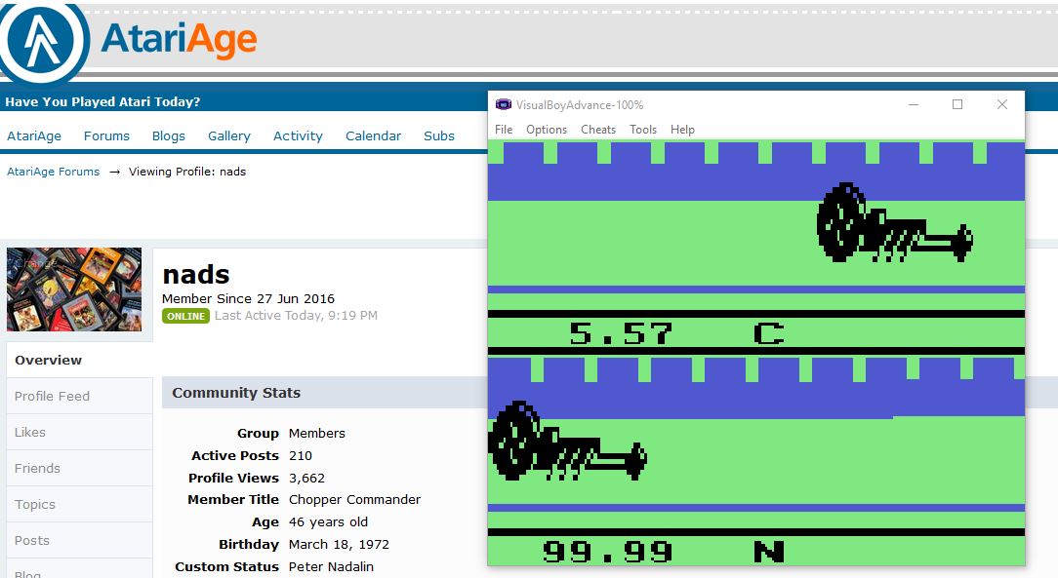The image size is (1058, 578).
Task: Click the Custom Status value Peter Nadalin
Action: 331,566
